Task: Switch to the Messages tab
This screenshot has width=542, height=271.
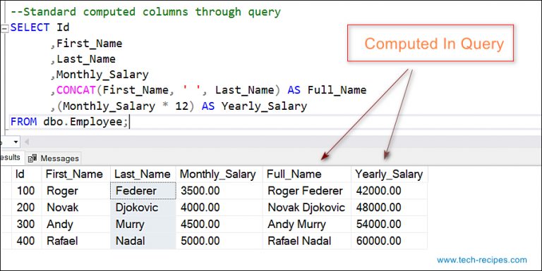Action: point(54,158)
